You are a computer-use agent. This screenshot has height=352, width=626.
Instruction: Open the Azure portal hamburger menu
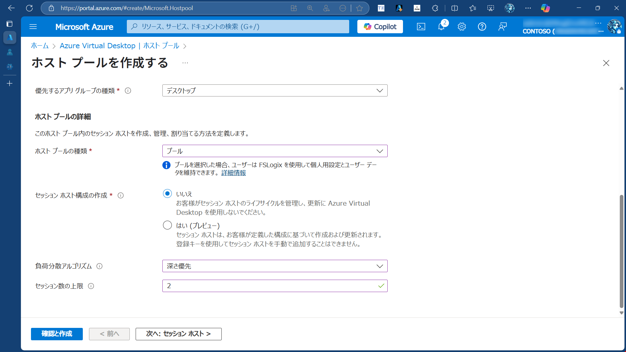pos(33,27)
